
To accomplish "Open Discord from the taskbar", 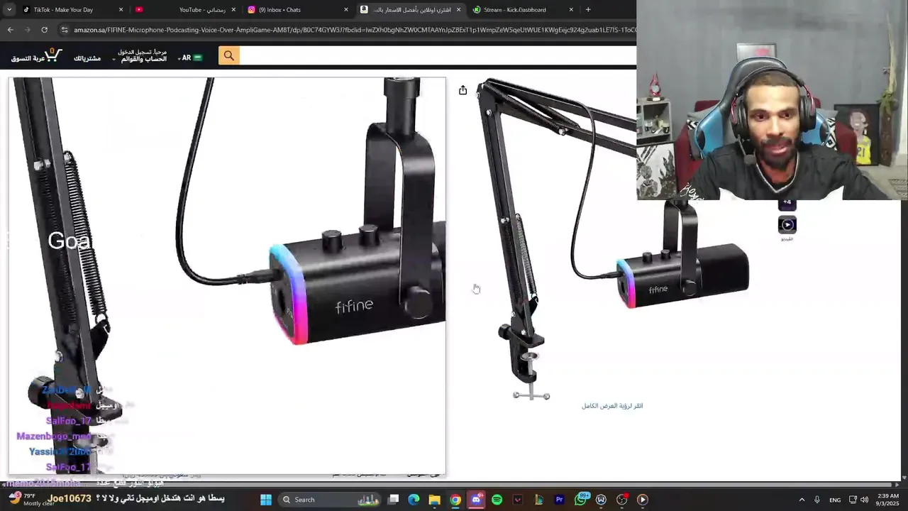I will pos(476,500).
